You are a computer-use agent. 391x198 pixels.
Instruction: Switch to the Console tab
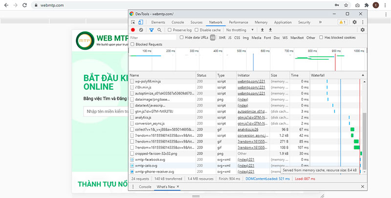[178, 22]
